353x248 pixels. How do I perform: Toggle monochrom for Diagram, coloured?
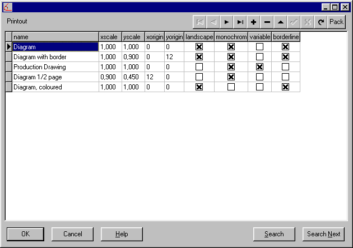231,87
